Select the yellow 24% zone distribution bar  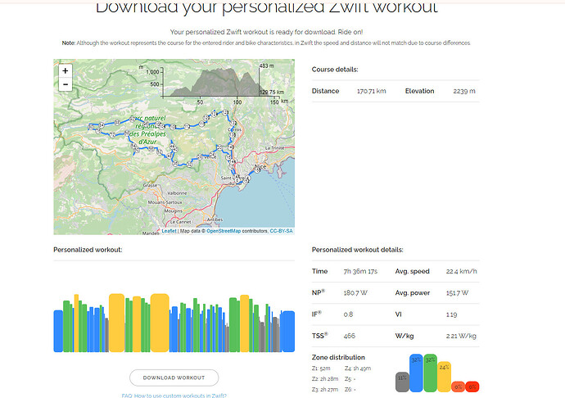pos(445,377)
